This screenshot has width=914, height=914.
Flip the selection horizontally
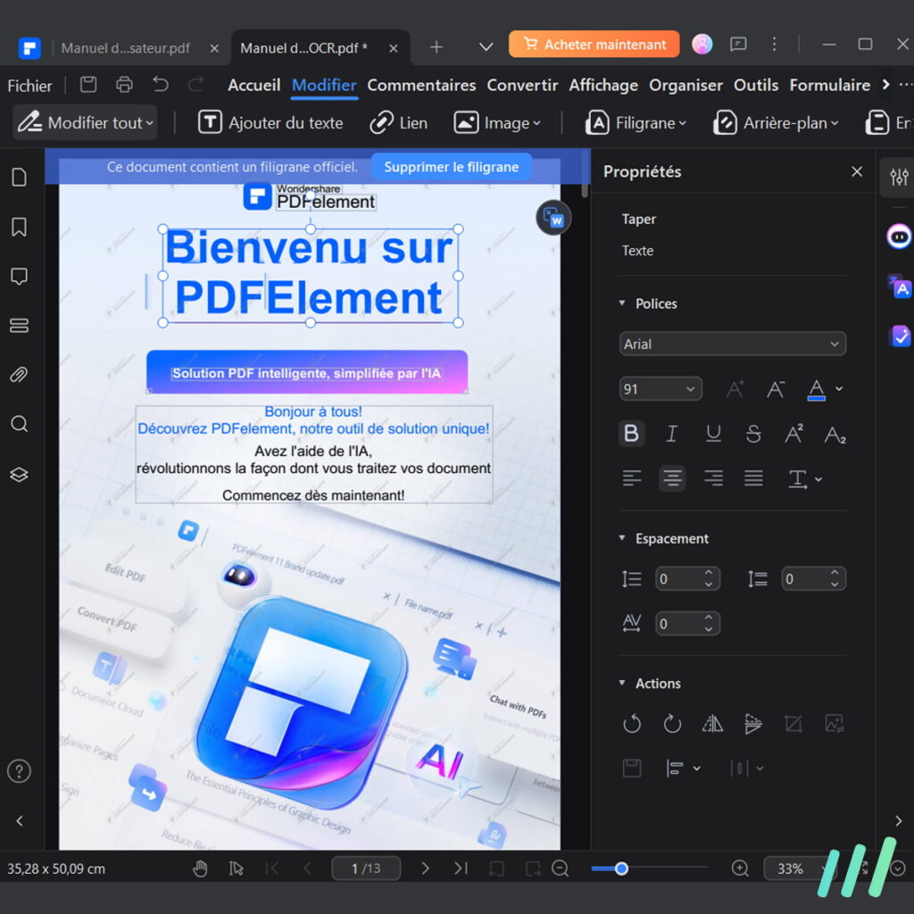click(x=712, y=723)
